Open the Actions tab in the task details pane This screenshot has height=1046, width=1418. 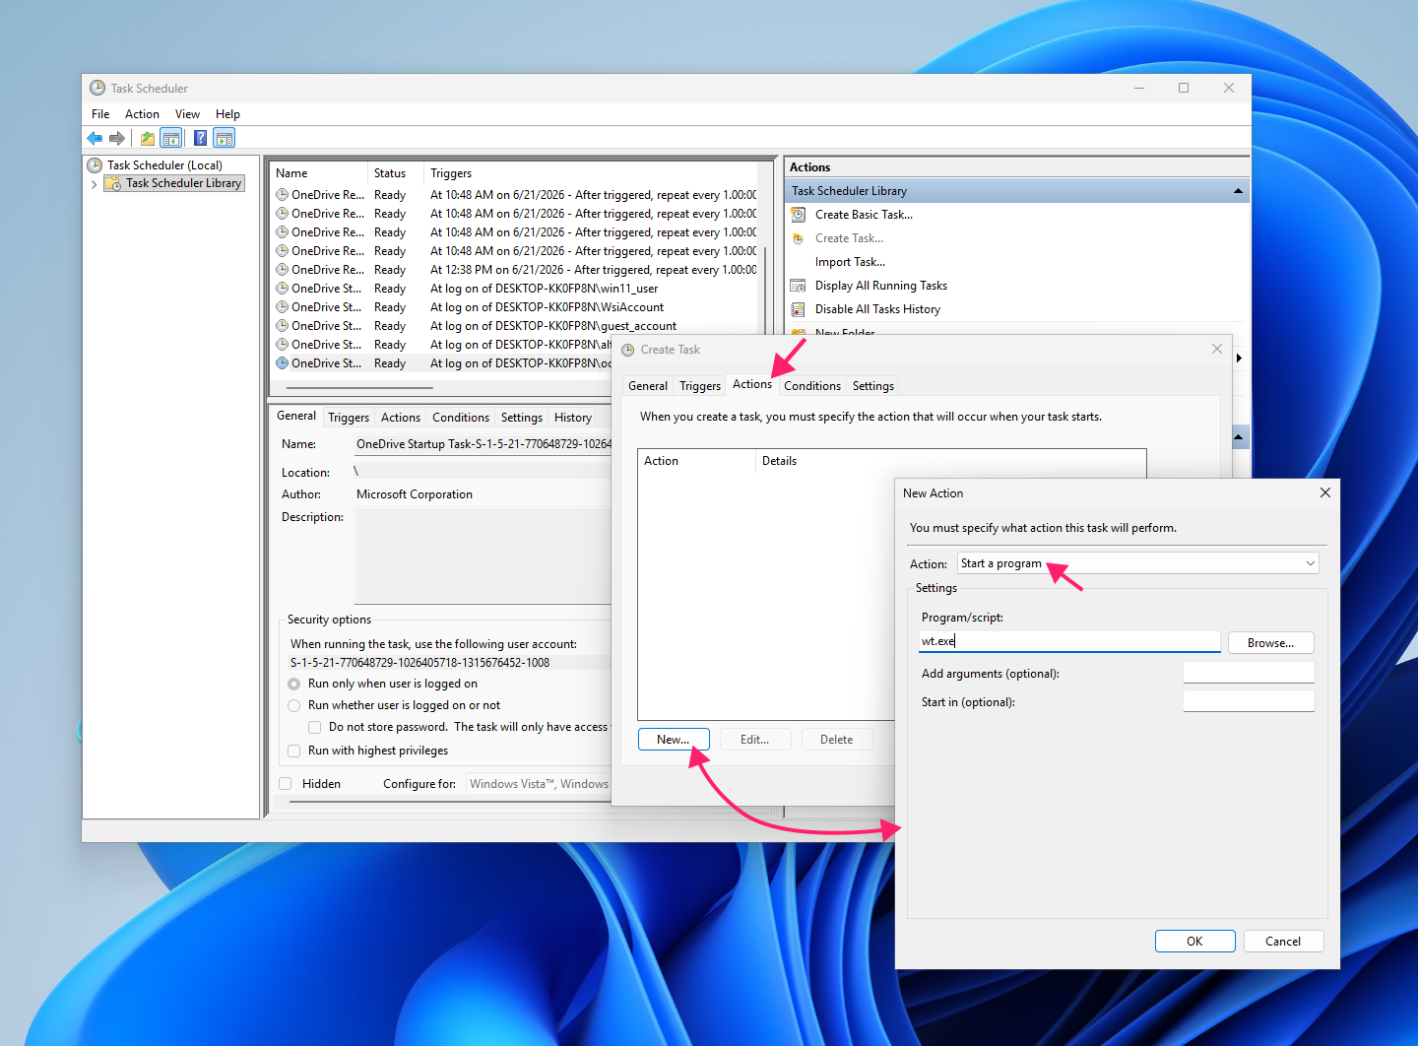(401, 418)
